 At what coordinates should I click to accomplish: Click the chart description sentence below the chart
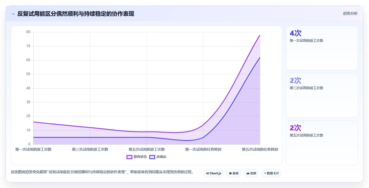(102, 172)
